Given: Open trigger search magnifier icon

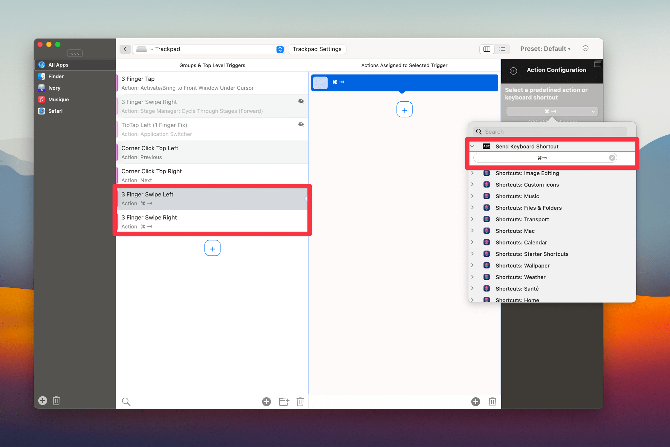Looking at the screenshot, I should (126, 402).
